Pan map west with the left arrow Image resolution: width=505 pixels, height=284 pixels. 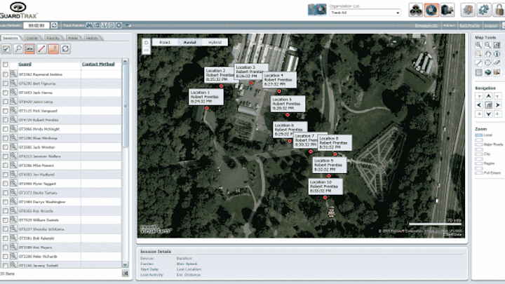coord(479,105)
